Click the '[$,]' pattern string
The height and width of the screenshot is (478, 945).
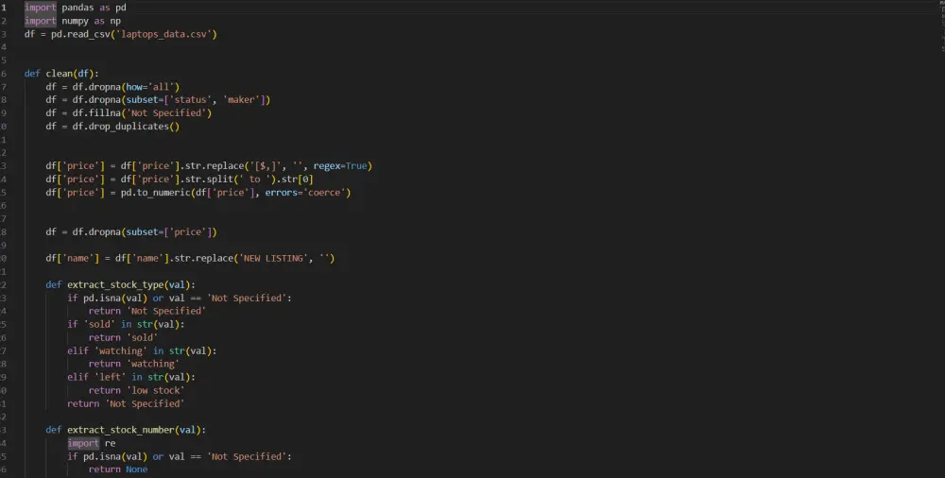[x=265, y=165]
